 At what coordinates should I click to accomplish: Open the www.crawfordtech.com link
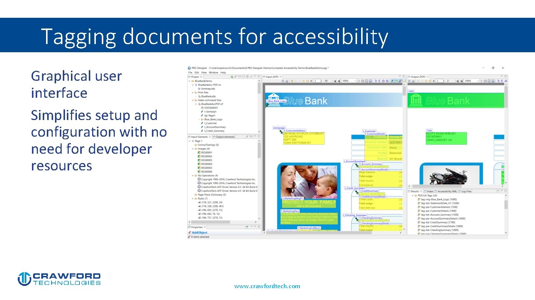267,286
